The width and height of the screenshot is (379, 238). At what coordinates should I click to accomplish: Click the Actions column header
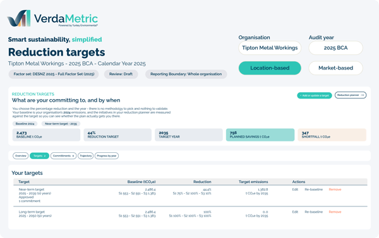click(299, 182)
